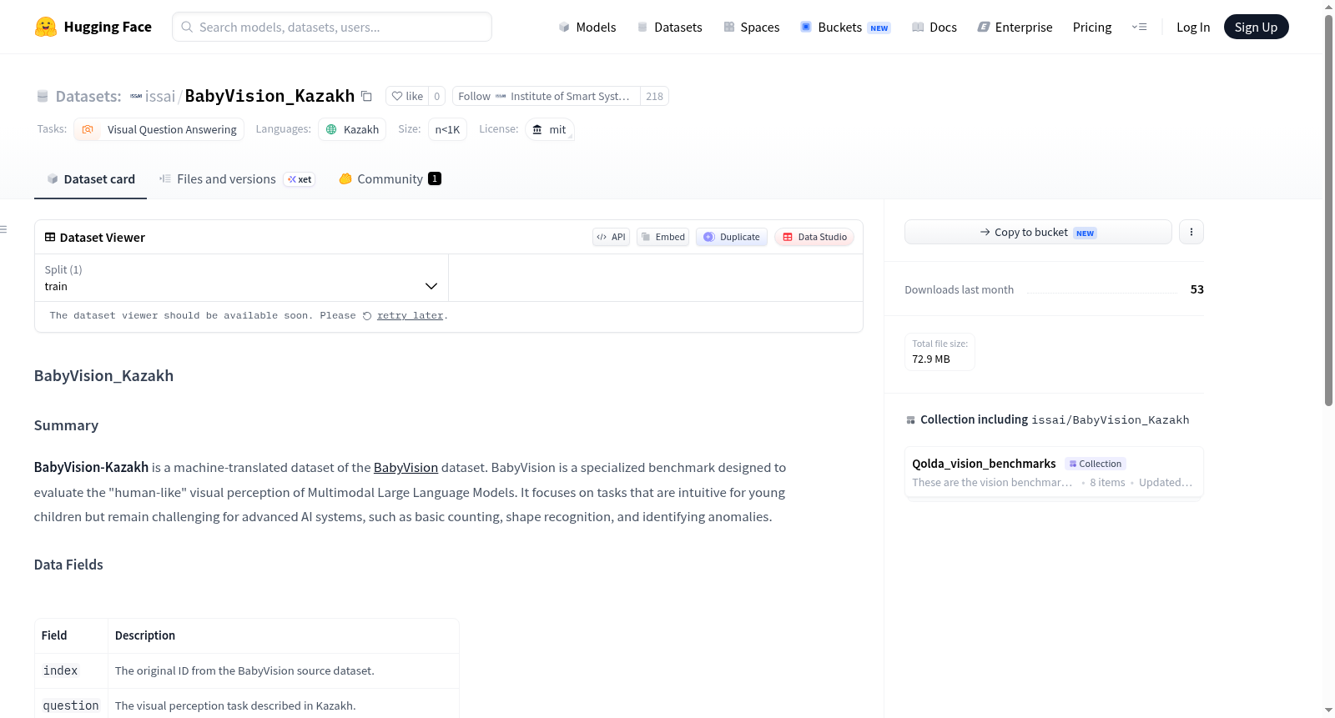Go to the Pricing page
This screenshot has height=718, width=1335.
click(x=1092, y=27)
